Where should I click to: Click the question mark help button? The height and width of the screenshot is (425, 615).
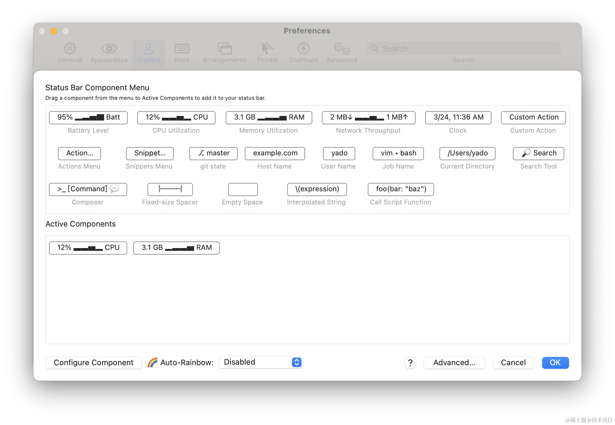point(410,363)
